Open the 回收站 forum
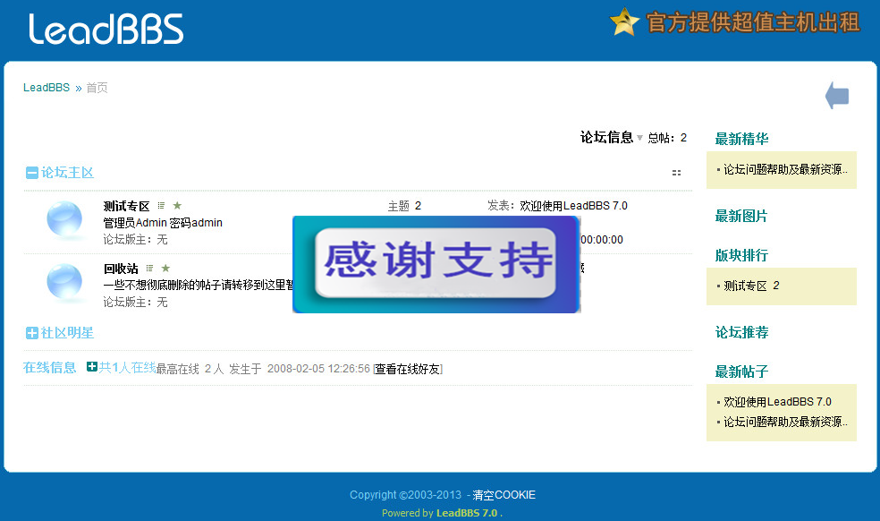Screen dimensions: 880x521 point(121,269)
